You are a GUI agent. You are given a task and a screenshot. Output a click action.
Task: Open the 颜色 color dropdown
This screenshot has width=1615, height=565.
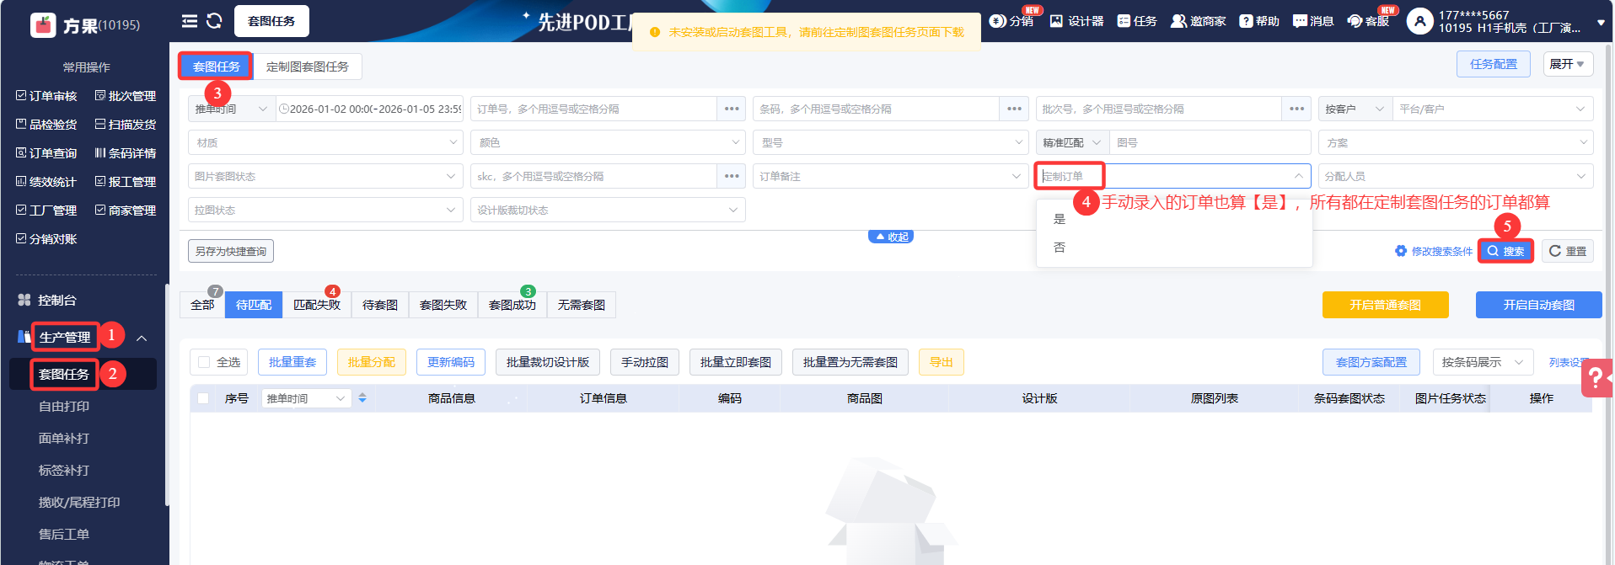click(608, 142)
